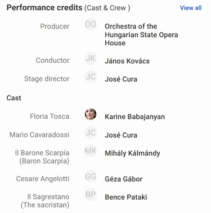Viewport: 211px width, 213px height.
Task: Click the JK avatar beside János Kovács
Action: [x=91, y=58]
